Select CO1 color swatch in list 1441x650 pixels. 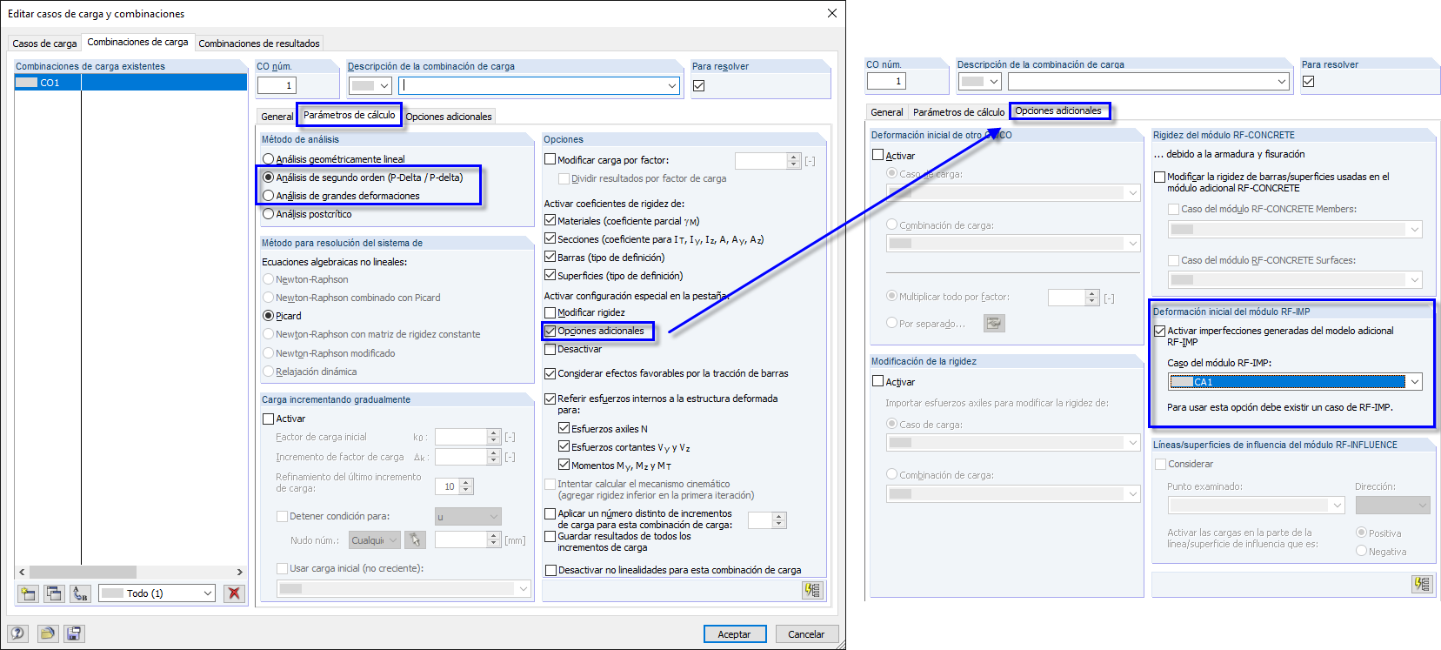[x=27, y=83]
